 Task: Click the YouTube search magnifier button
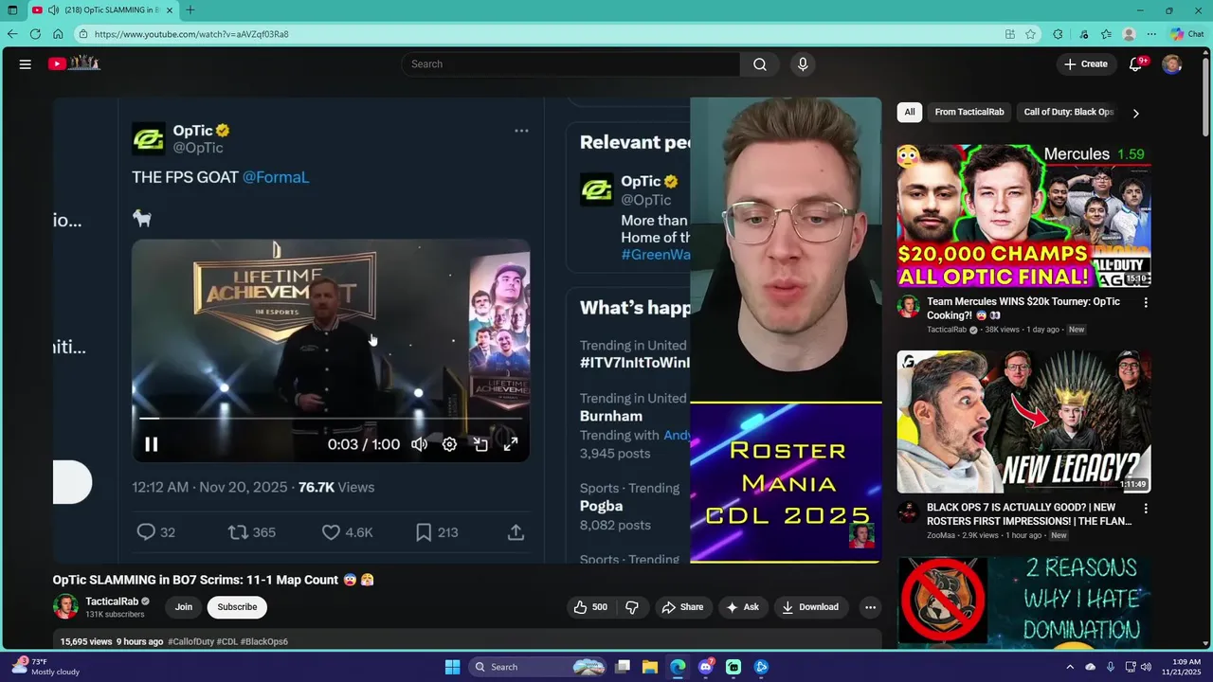760,64
